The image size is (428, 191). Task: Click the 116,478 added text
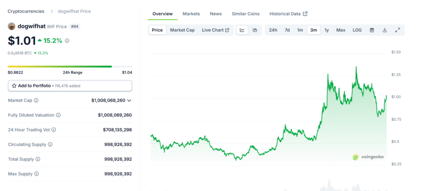click(x=67, y=86)
